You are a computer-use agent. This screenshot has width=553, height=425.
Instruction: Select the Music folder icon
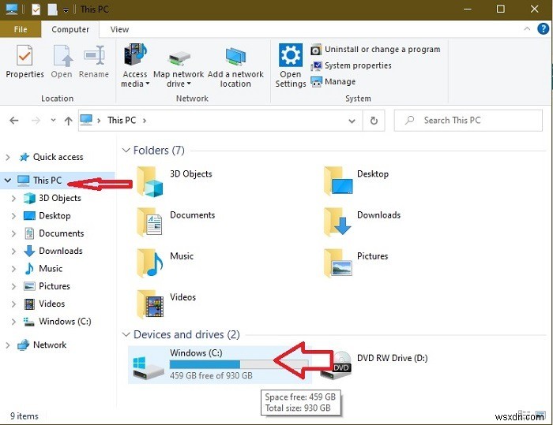point(149,263)
